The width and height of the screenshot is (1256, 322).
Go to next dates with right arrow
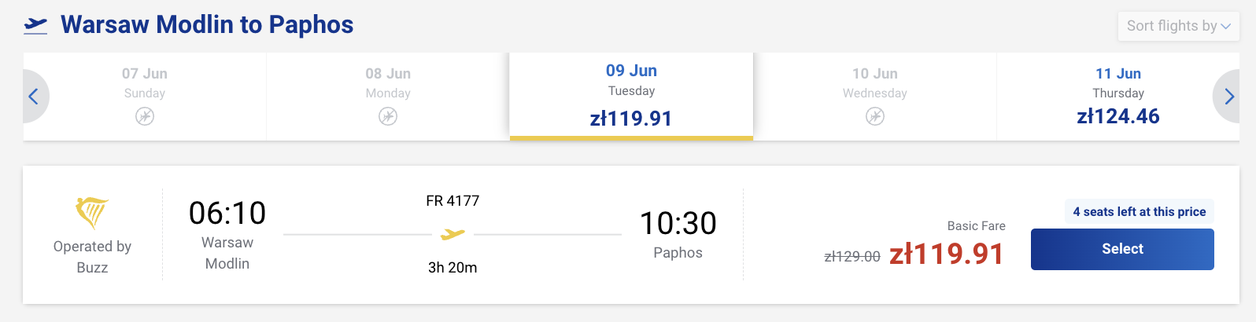pos(1228,97)
